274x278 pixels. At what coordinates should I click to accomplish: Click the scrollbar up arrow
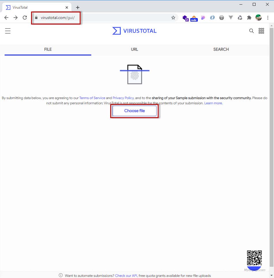271,26
